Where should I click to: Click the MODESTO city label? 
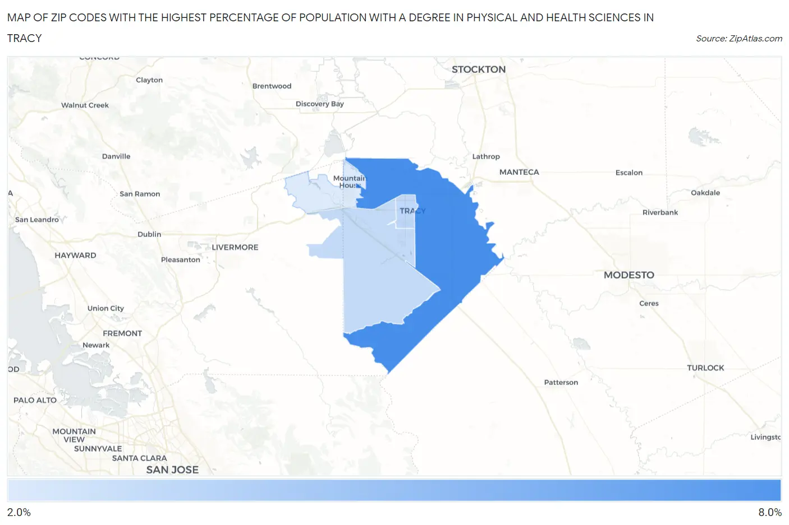[629, 275]
